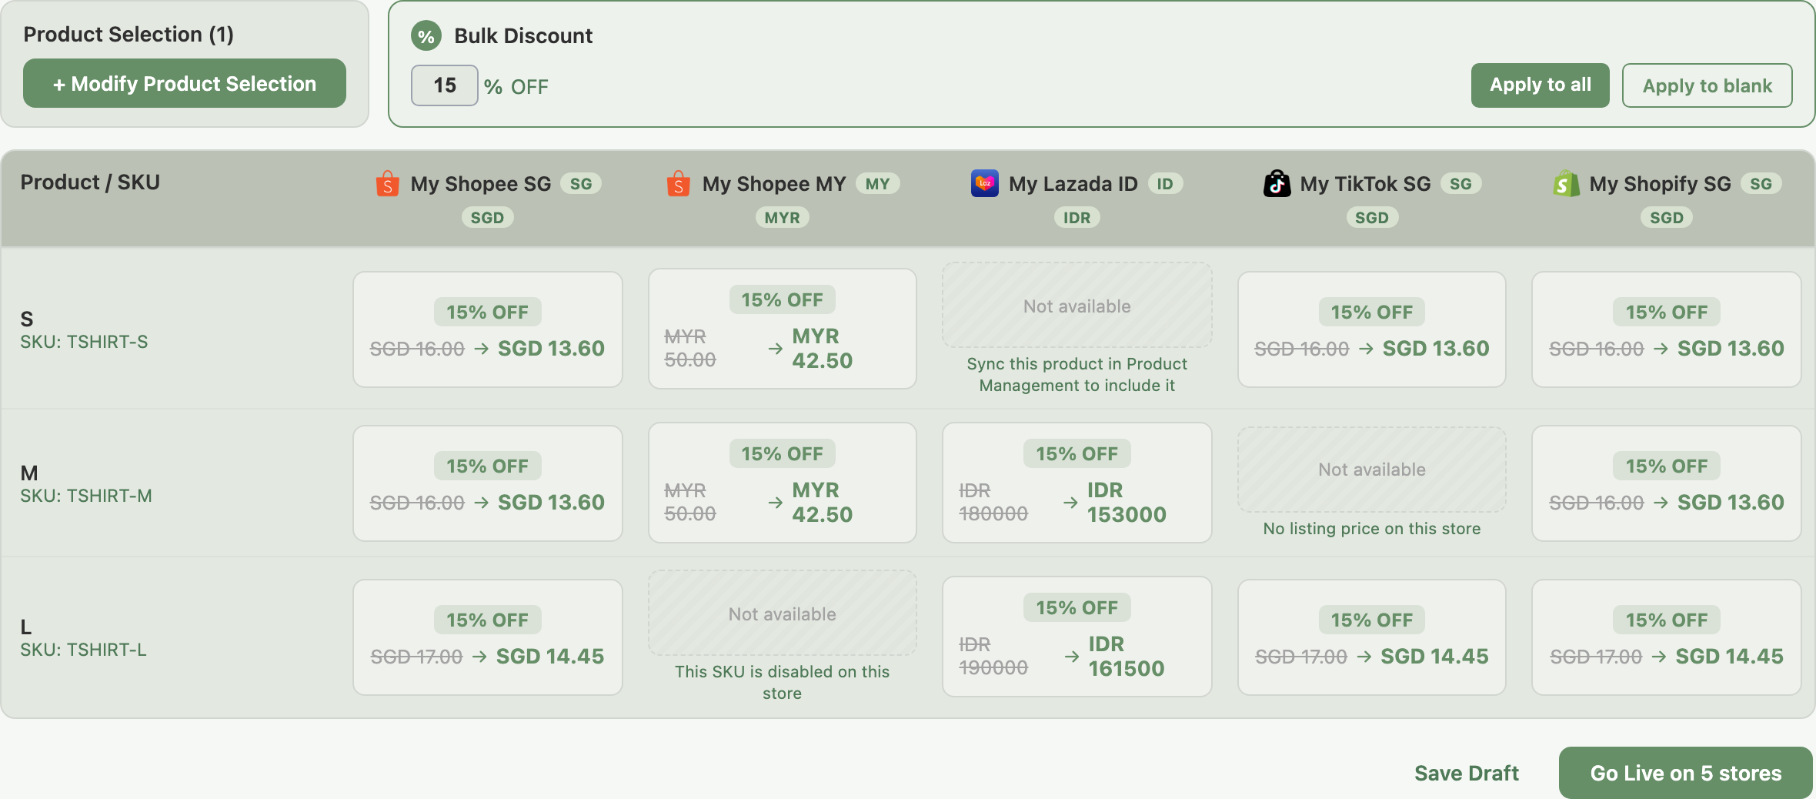Image resolution: width=1816 pixels, height=799 pixels.
Task: Click the My TikTok SG store name
Action: 1366,184
